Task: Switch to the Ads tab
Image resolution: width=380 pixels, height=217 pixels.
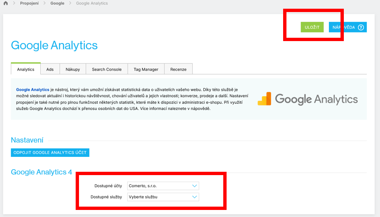Action: [50, 69]
